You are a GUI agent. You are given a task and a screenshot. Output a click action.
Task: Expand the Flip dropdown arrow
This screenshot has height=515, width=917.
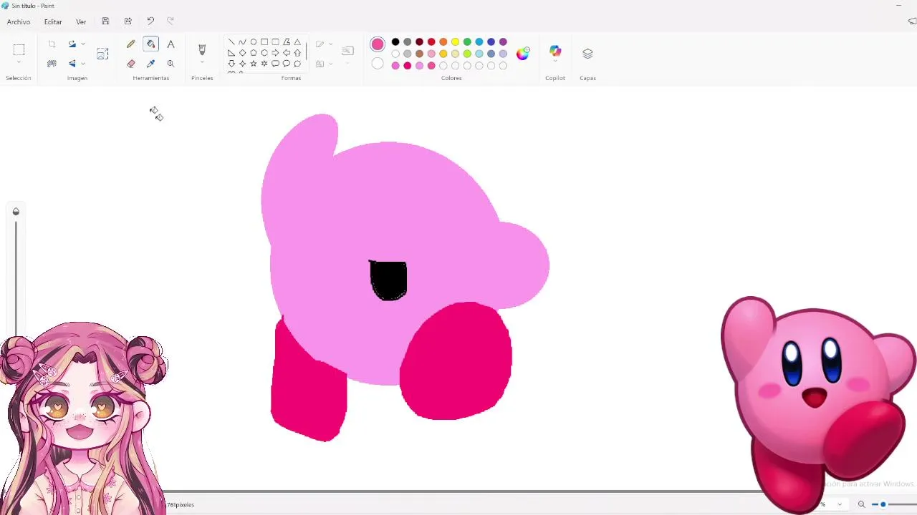(x=83, y=64)
